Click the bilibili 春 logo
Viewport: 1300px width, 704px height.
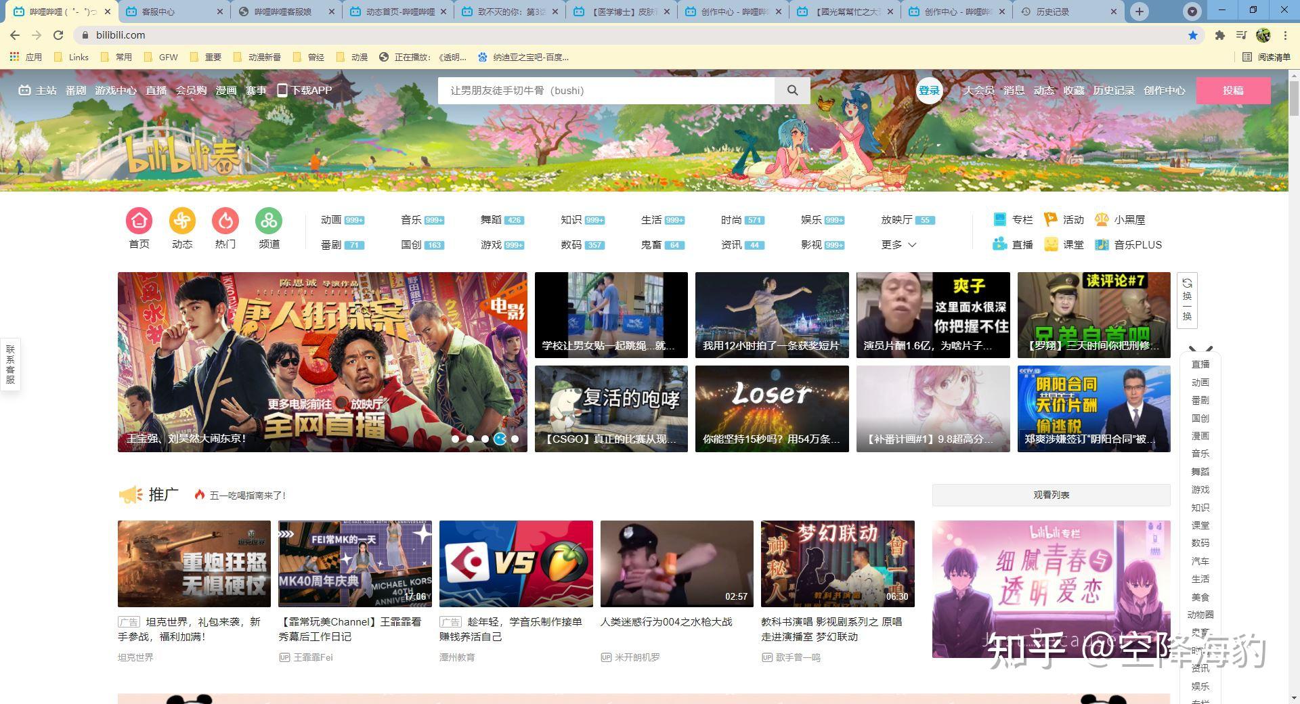[x=184, y=156]
